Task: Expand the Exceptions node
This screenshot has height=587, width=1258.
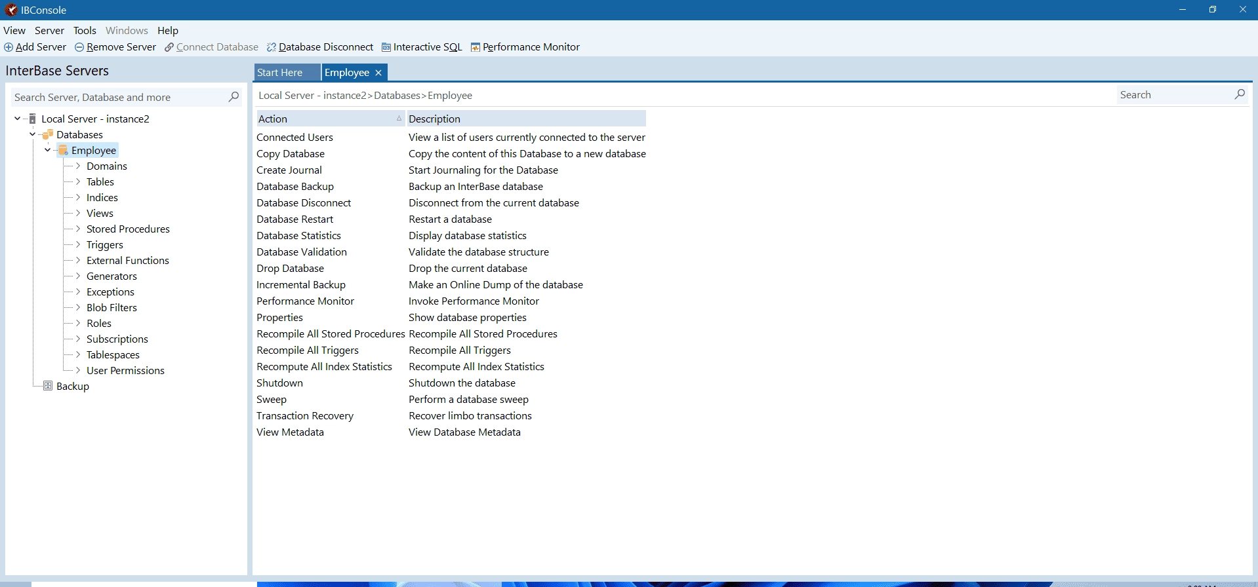Action: (x=78, y=292)
